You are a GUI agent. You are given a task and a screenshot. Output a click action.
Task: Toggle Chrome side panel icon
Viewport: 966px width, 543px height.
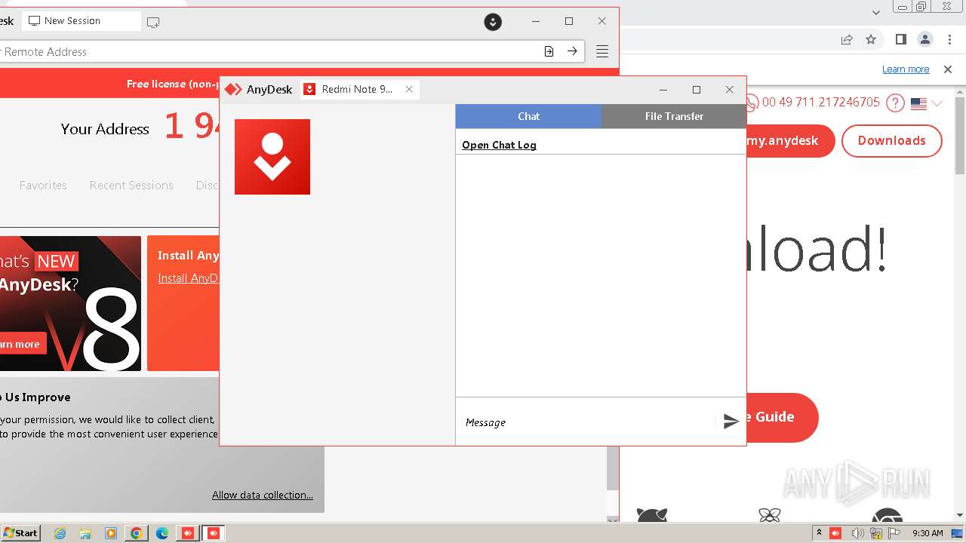pyautogui.click(x=900, y=39)
